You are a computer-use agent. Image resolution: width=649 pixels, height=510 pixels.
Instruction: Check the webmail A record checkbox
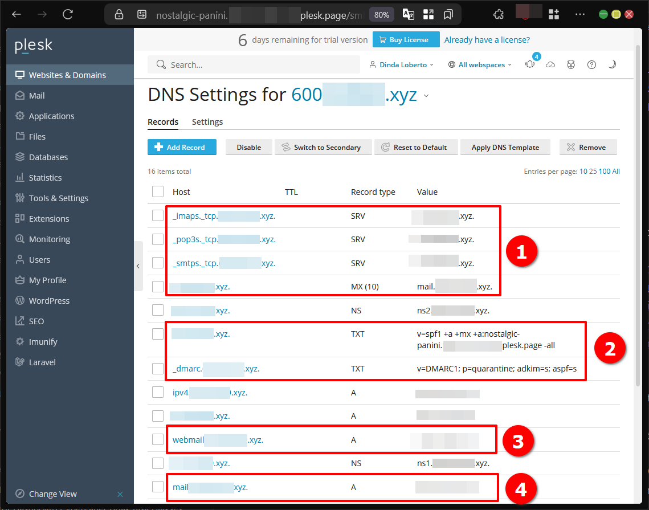tap(157, 439)
